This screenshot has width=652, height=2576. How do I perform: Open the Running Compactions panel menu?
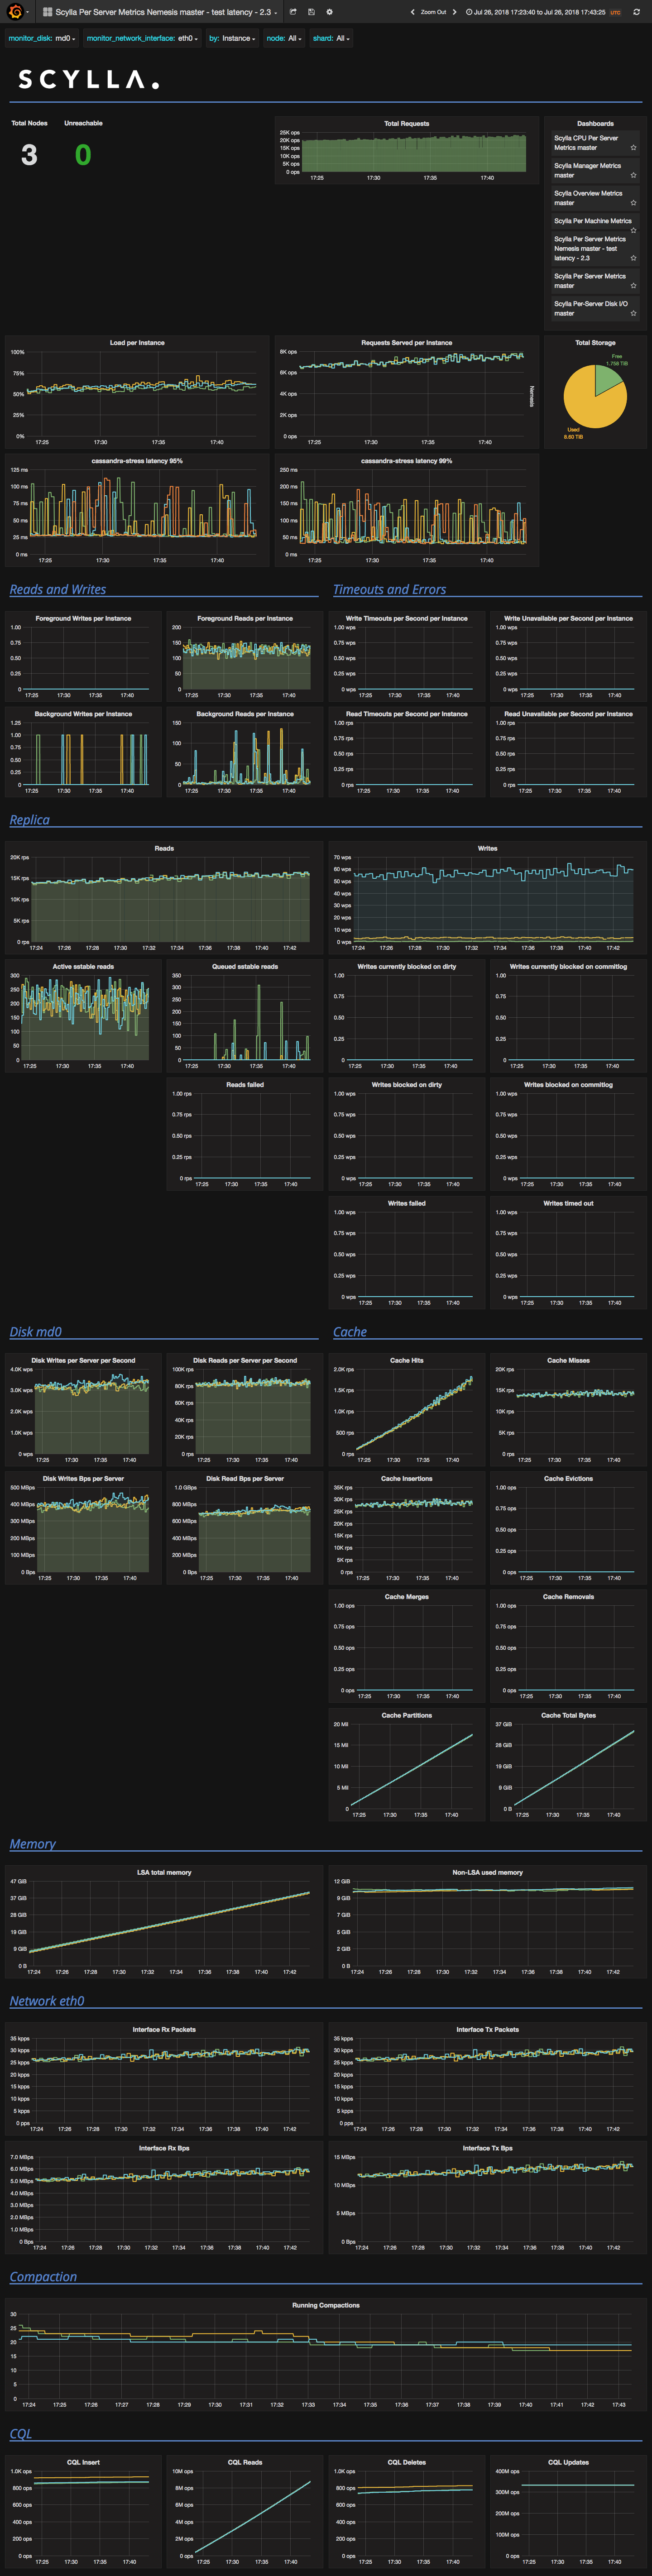pos(326,2305)
